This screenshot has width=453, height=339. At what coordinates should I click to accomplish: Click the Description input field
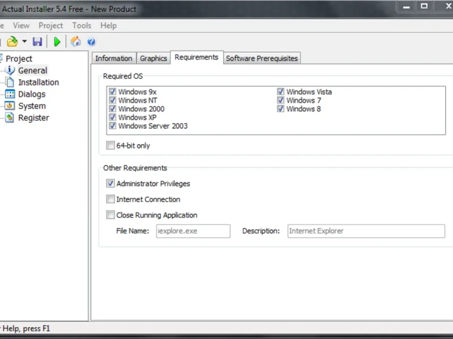pos(366,231)
